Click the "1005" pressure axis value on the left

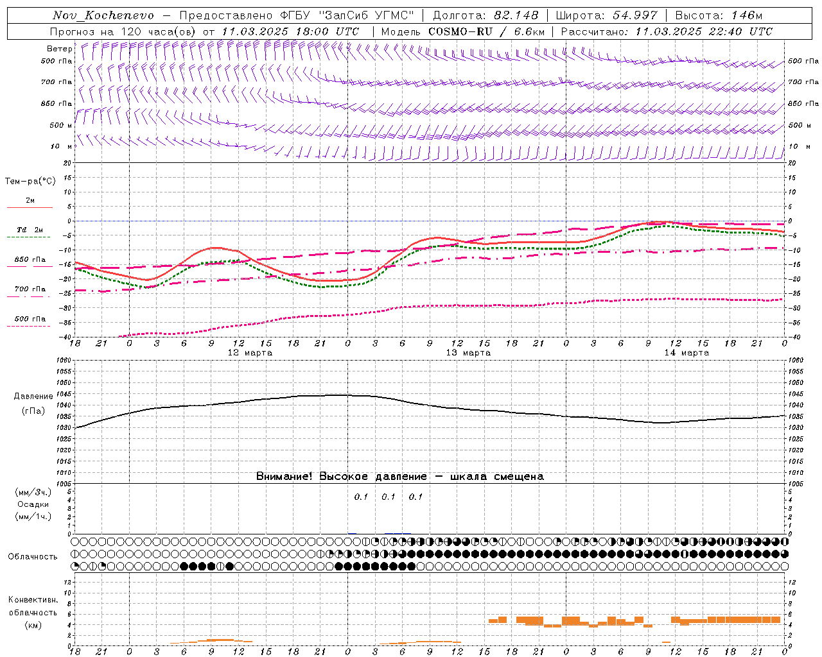[x=63, y=483]
